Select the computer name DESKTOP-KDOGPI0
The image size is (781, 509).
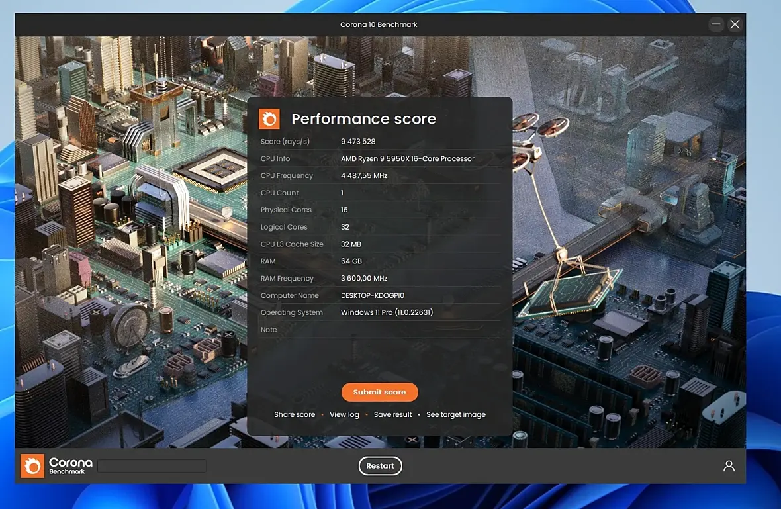tap(373, 295)
